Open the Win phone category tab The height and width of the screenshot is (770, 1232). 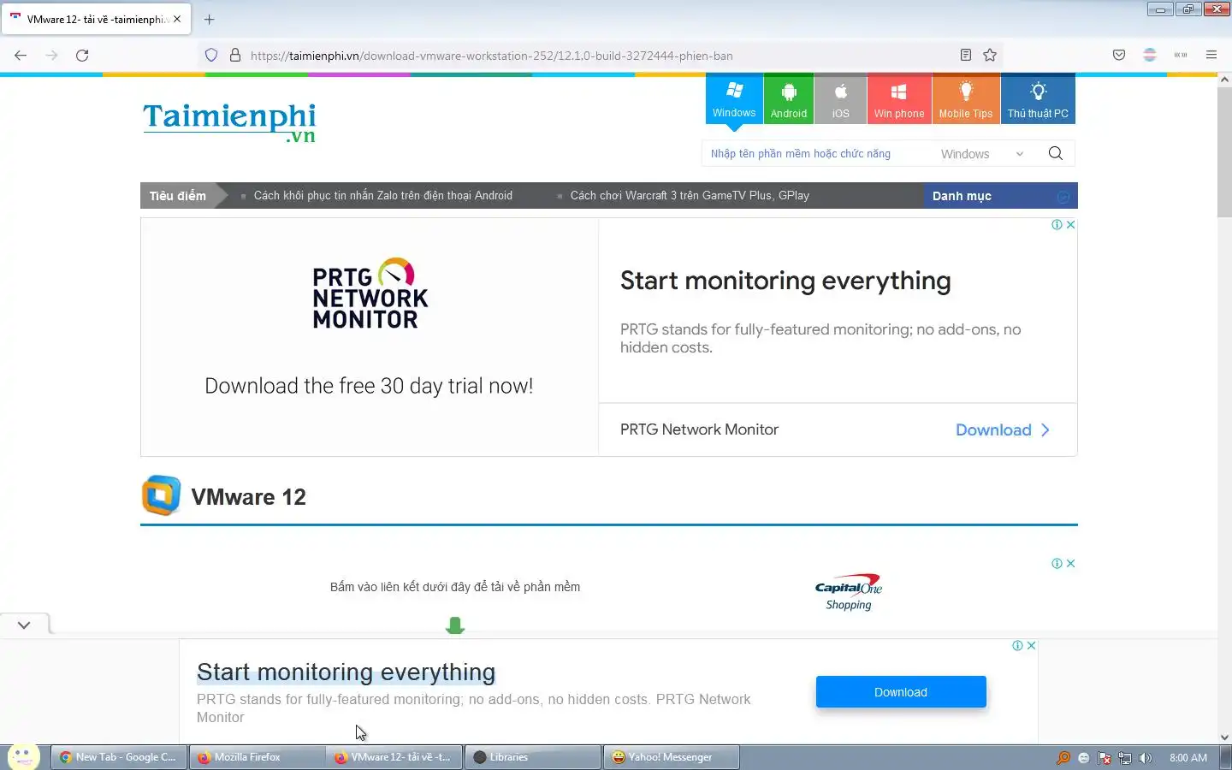click(899, 100)
